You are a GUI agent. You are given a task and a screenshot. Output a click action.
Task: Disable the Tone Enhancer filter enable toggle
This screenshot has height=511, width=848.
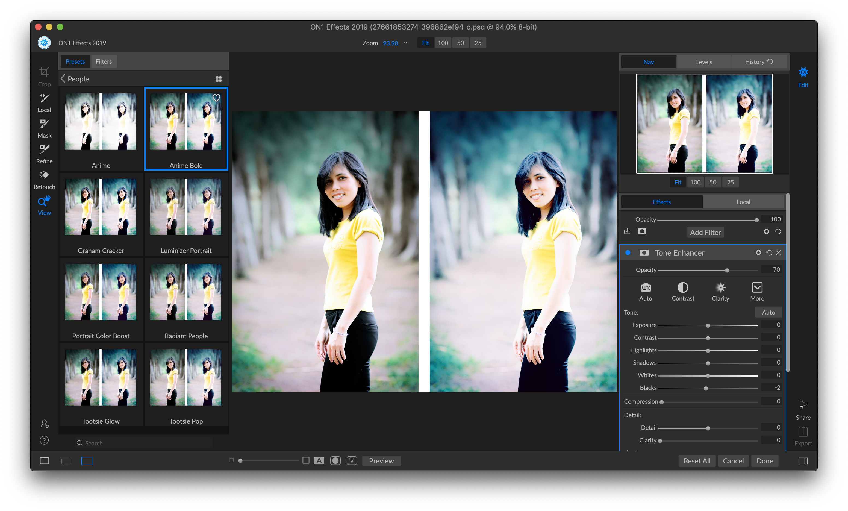tap(628, 252)
